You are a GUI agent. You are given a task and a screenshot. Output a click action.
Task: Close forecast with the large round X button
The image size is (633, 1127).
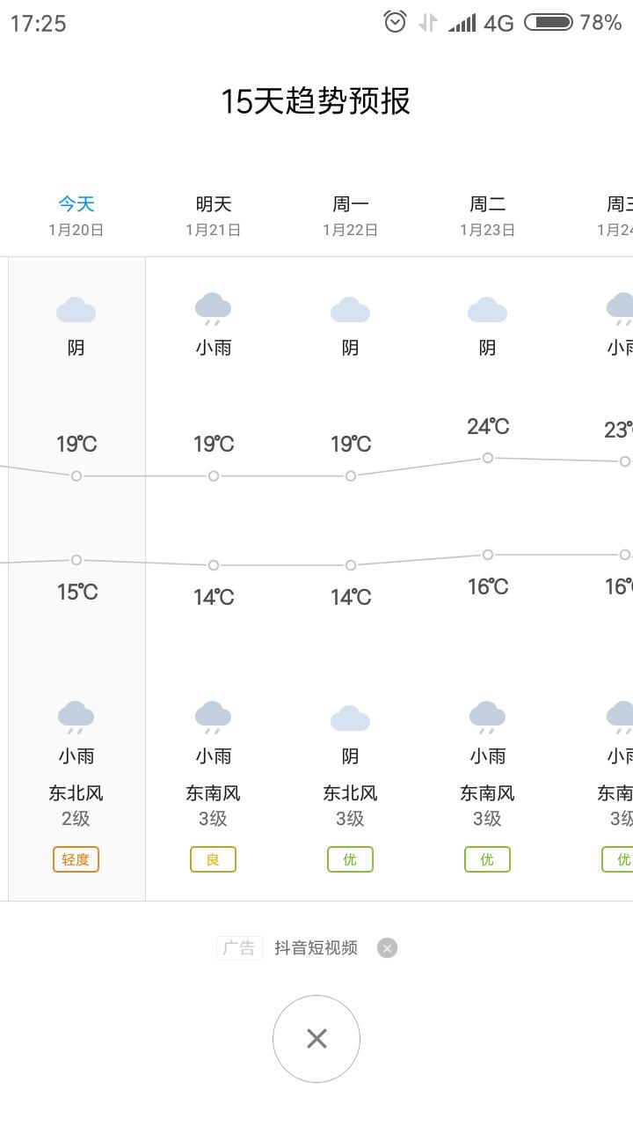pos(316,1039)
